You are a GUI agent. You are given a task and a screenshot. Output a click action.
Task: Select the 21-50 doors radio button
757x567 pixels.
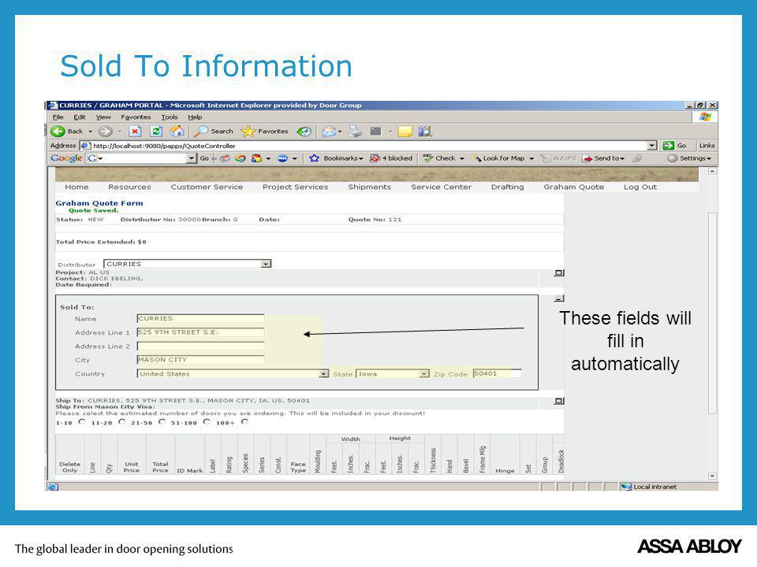[162, 422]
